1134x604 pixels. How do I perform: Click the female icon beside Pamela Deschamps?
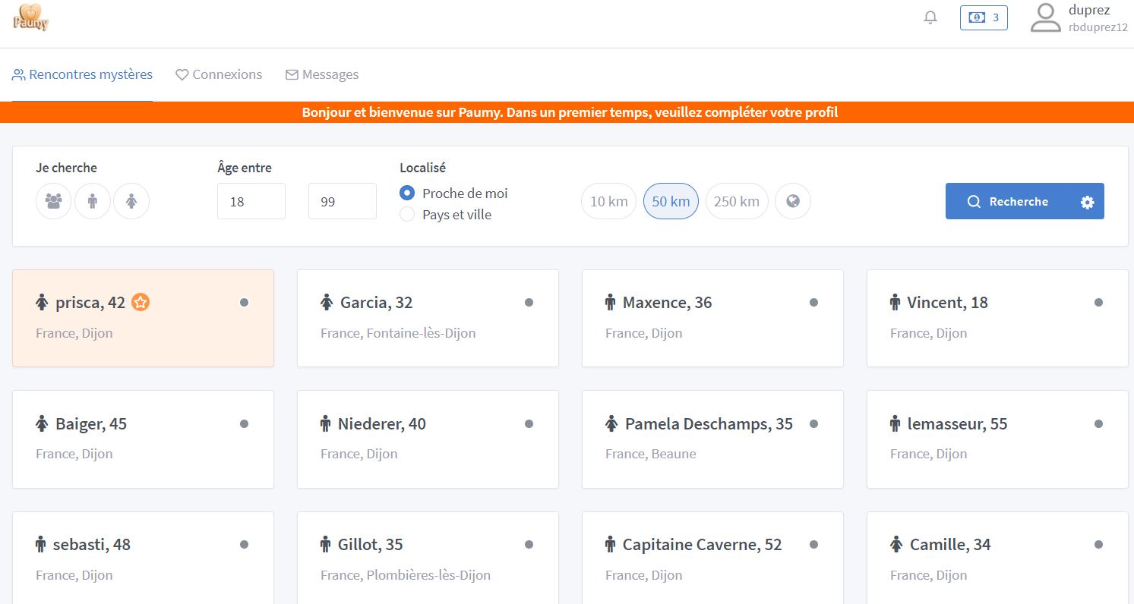click(611, 423)
